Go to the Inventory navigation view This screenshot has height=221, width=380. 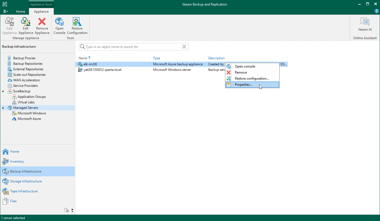pyautogui.click(x=38, y=161)
